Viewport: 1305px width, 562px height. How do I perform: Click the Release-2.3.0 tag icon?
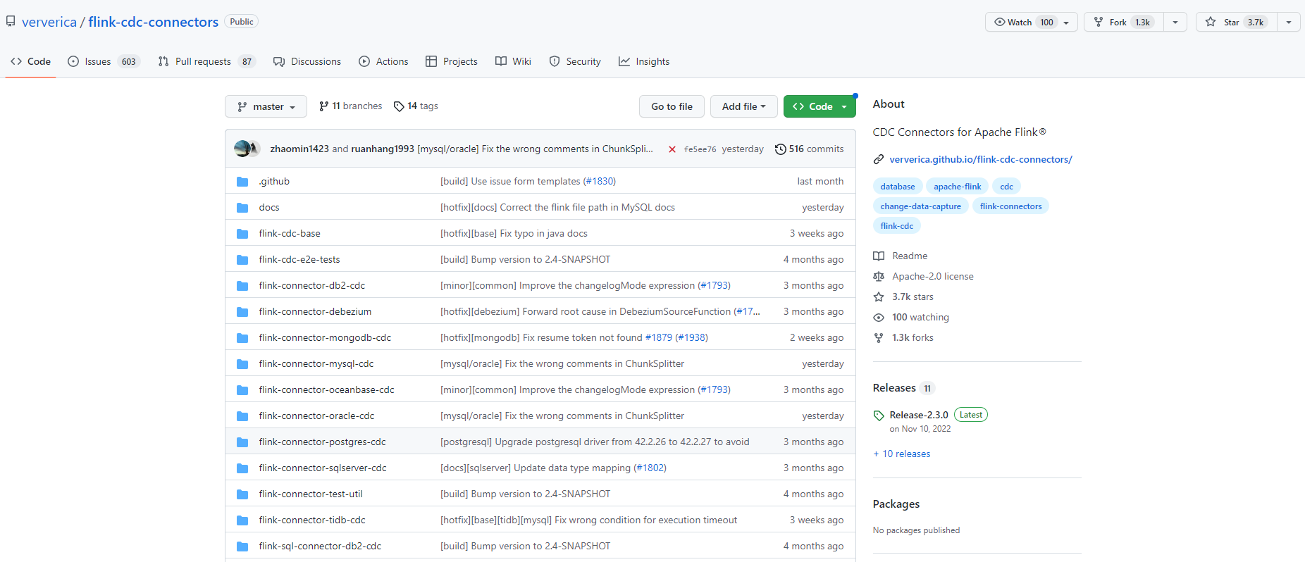[x=879, y=416]
